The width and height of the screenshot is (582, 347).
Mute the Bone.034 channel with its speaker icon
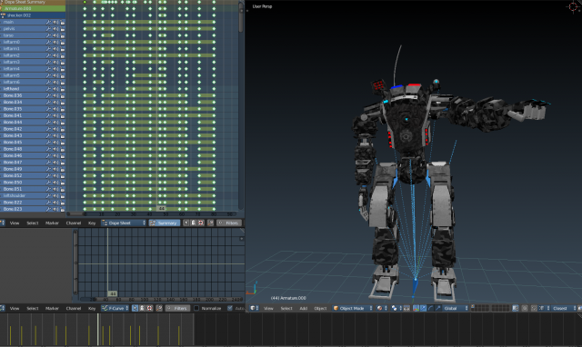pos(55,103)
